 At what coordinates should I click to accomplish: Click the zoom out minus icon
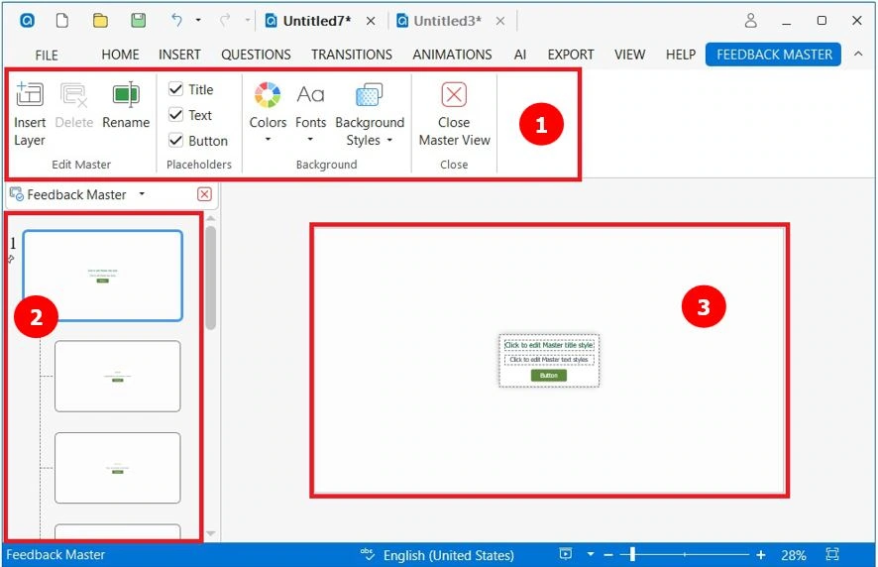pyautogui.click(x=608, y=555)
